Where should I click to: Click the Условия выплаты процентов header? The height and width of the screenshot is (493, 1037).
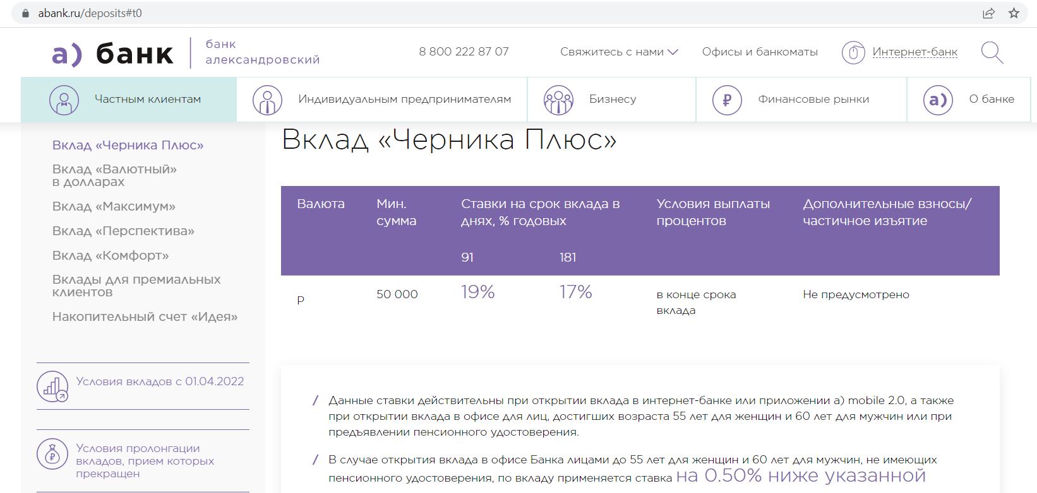(713, 212)
